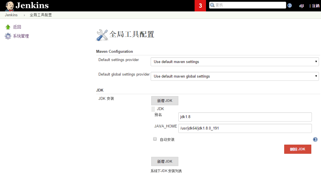Click the green up arrow 返回 icon
This screenshot has width=321, height=176.
tap(8, 27)
